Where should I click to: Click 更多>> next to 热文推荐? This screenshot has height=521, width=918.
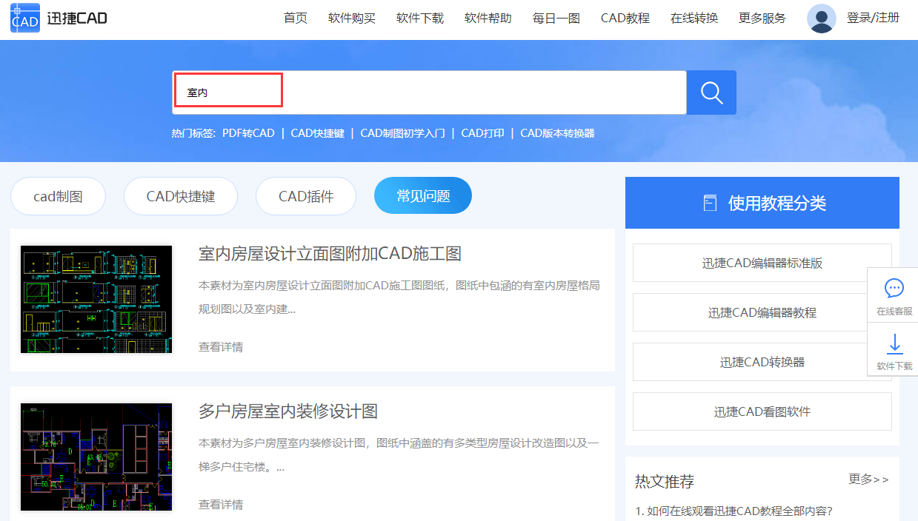869,480
